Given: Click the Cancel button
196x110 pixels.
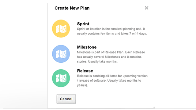Looking at the screenshot, I should (x=66, y=99).
